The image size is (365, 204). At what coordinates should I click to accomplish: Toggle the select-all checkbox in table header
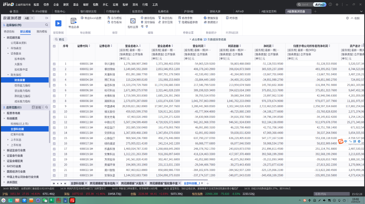tap(54, 46)
